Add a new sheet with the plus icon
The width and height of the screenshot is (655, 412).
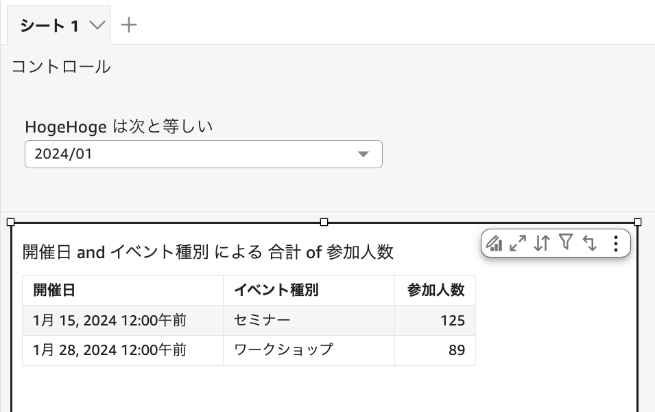pyautogui.click(x=129, y=23)
